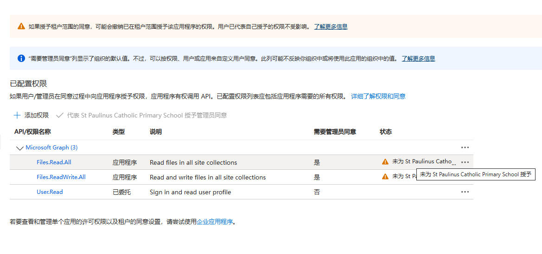Image resolution: width=542 pixels, height=254 pixels.
Task: Click the blue info icon in banner
Action: [21, 58]
